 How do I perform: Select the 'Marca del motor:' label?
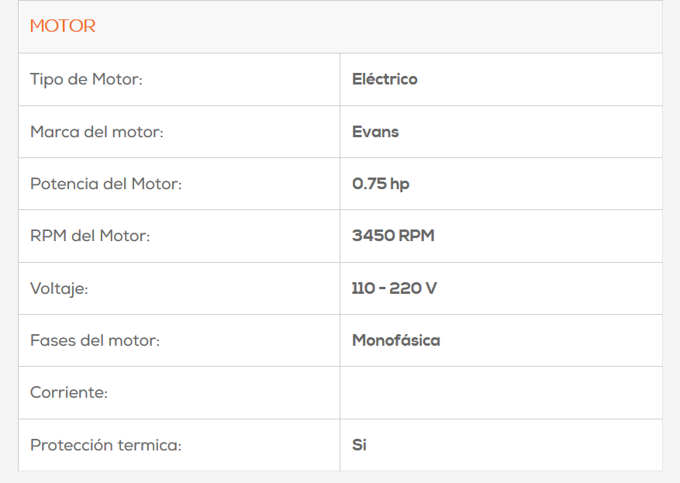coord(97,132)
